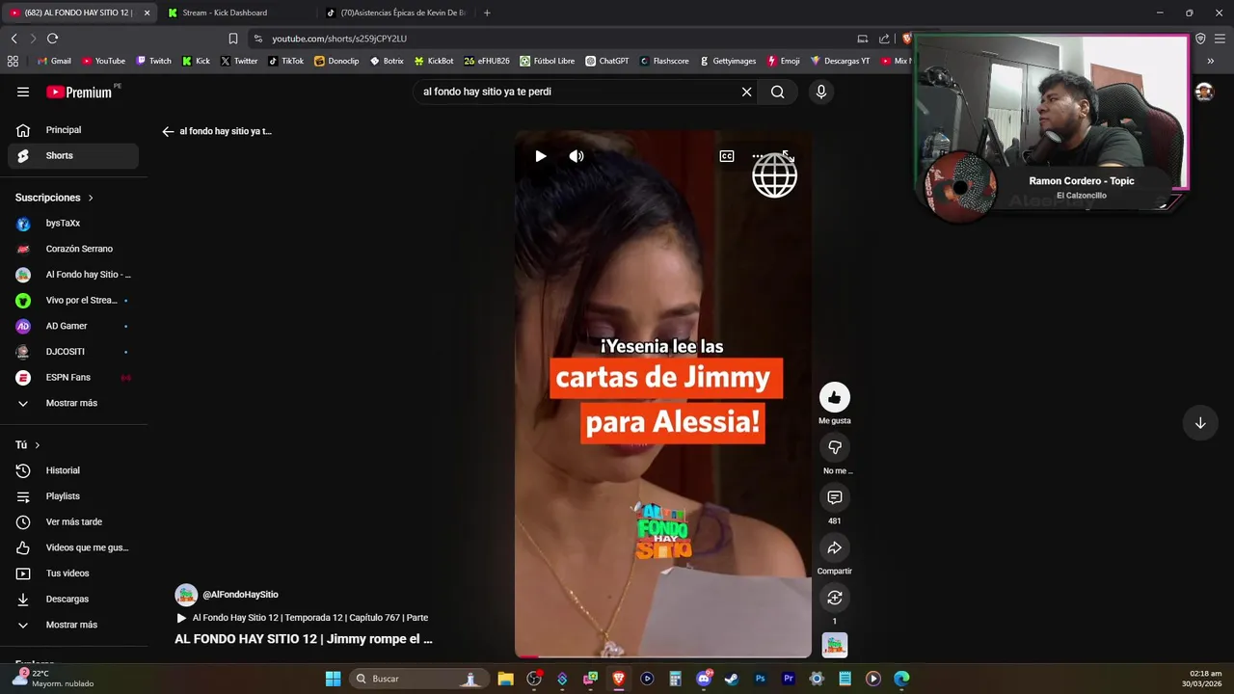Select Shorts in the sidebar
Image resolution: width=1234 pixels, height=694 pixels.
73,155
